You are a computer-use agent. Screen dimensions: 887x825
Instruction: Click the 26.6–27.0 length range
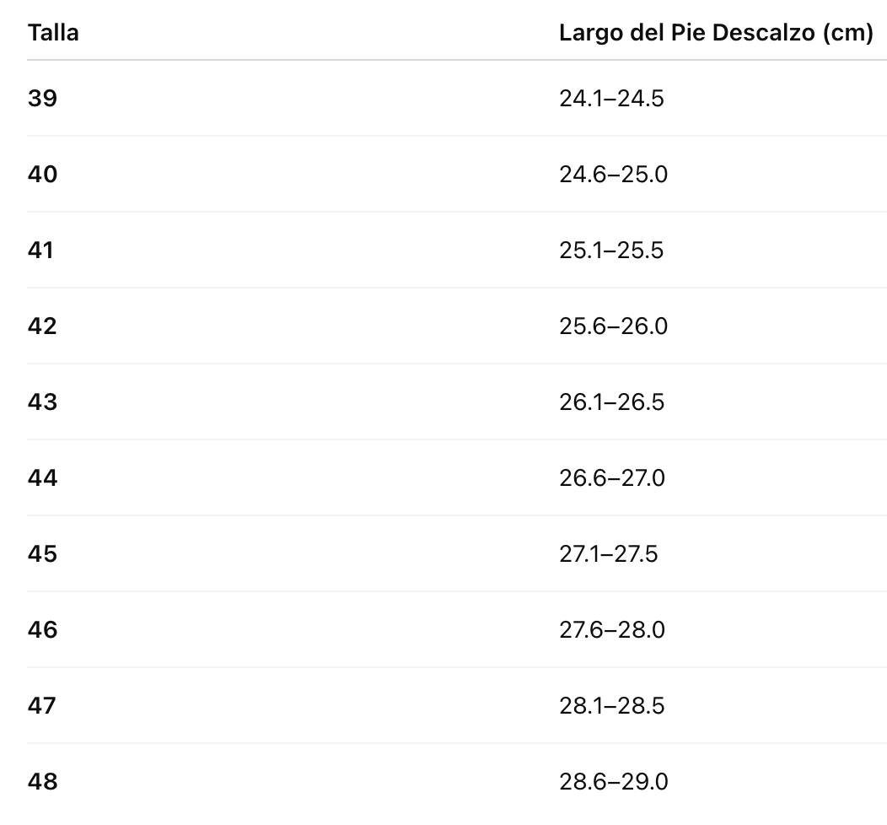[x=611, y=478]
